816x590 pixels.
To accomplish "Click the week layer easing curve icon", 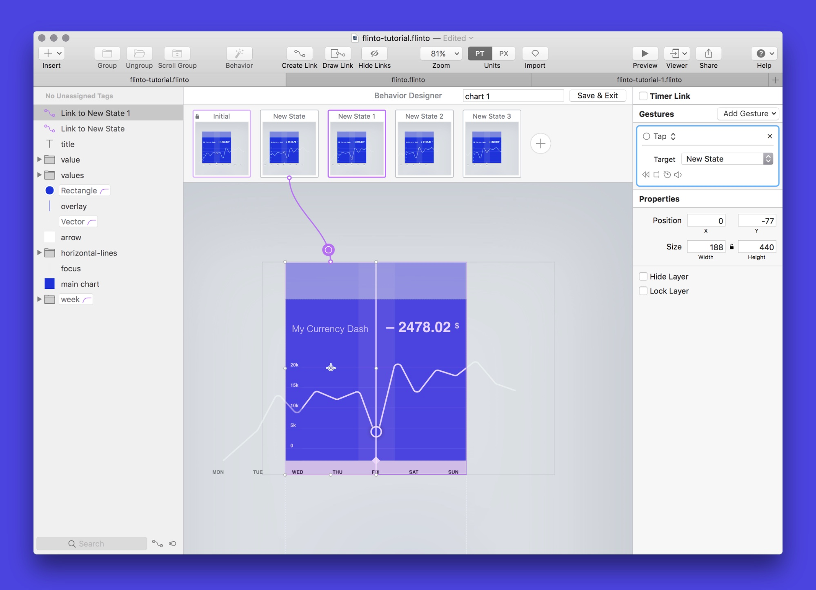I will tap(87, 299).
